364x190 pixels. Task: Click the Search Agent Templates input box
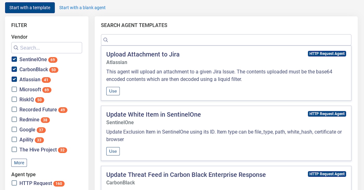pos(229,40)
